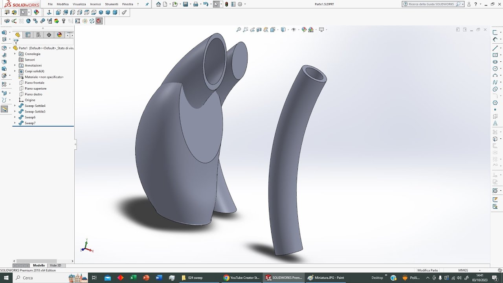This screenshot has height=283, width=503.
Task: Open the File menu
Action: (x=50, y=4)
